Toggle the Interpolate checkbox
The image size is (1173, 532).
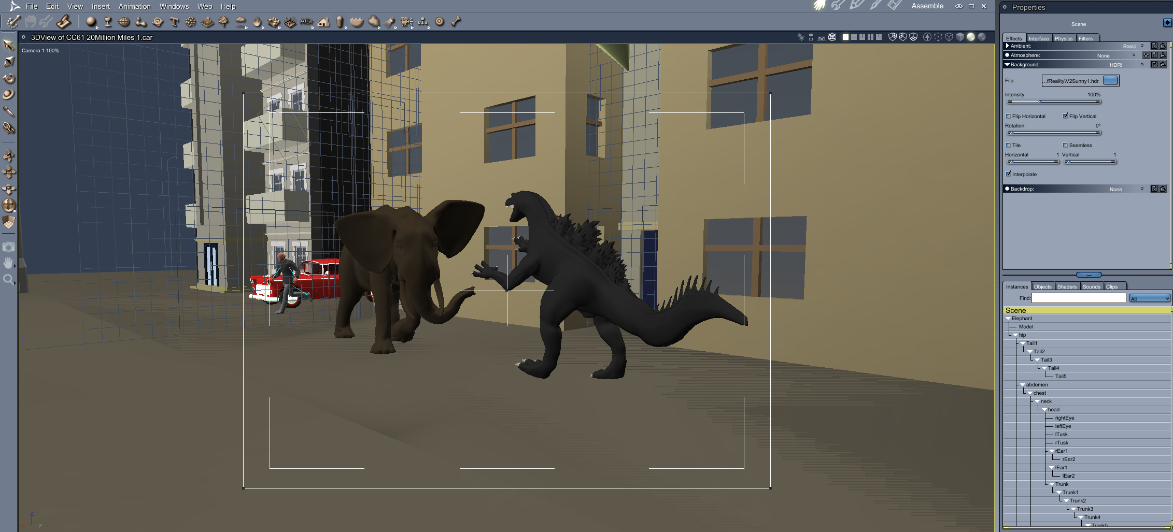pyautogui.click(x=1008, y=174)
